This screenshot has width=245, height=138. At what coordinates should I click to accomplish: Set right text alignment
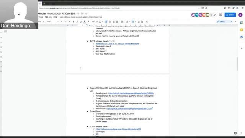click(113, 22)
